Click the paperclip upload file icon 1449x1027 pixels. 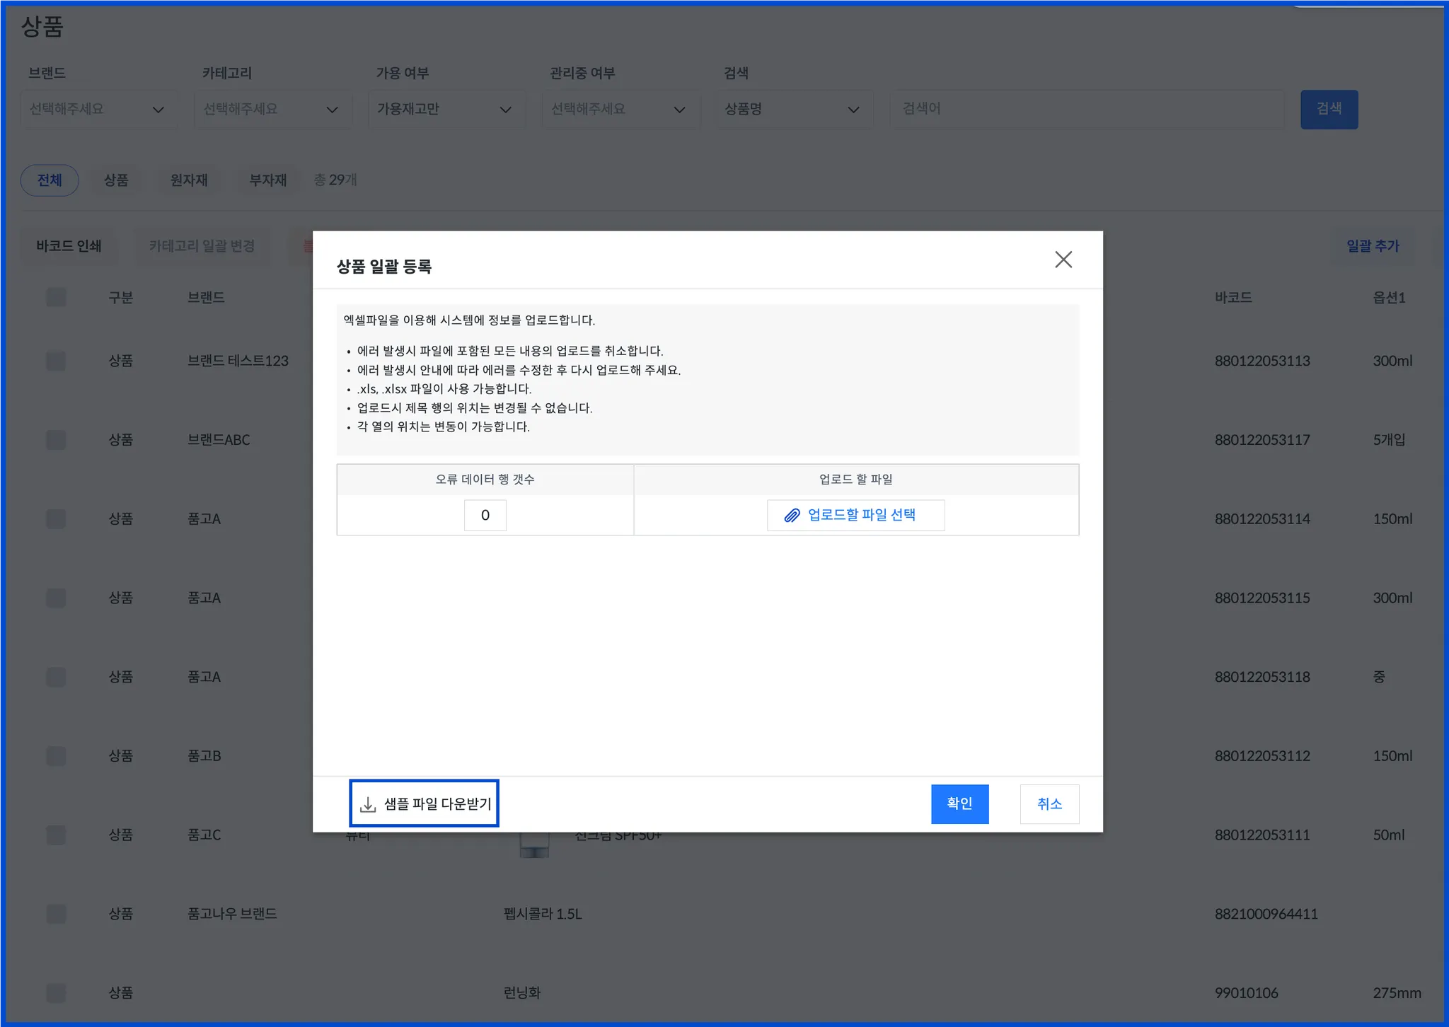pyautogui.click(x=792, y=516)
